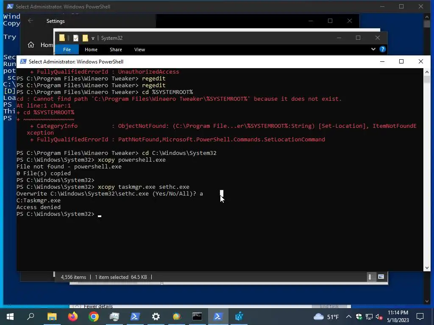This screenshot has height=325, width=434.
Task: Click scroll-up arrow of front PowerShell scrollbar
Action: coord(427,72)
